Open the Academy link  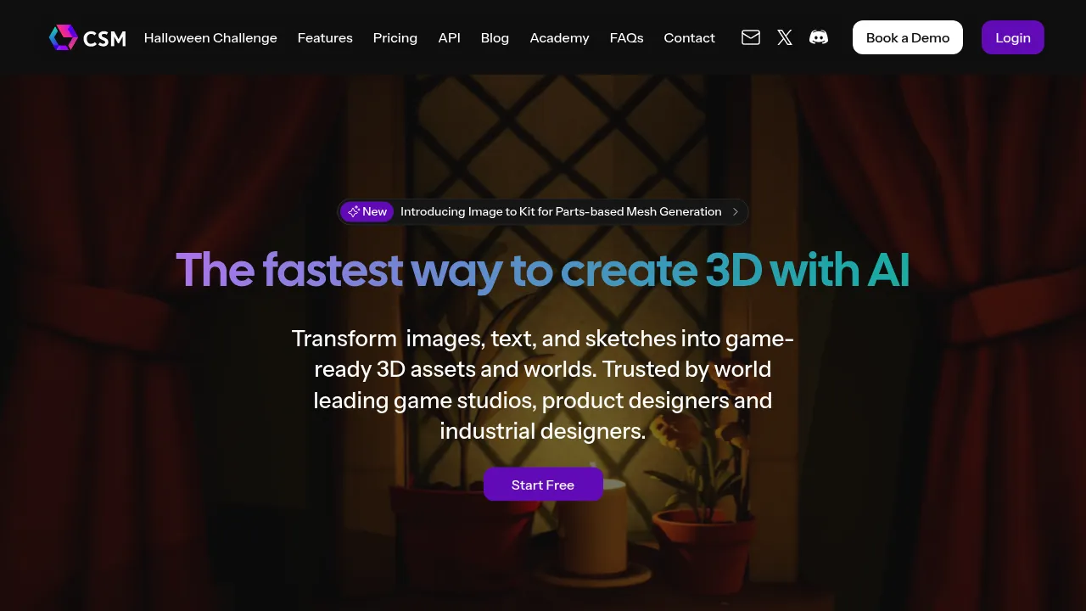pos(559,37)
